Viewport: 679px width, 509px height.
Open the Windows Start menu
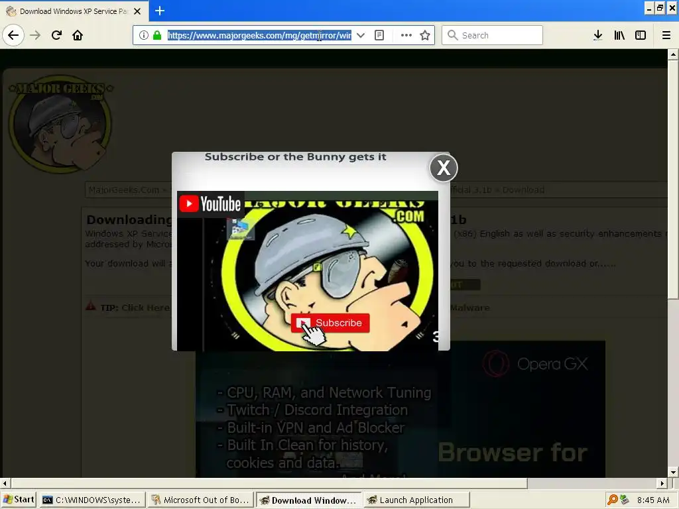point(18,500)
